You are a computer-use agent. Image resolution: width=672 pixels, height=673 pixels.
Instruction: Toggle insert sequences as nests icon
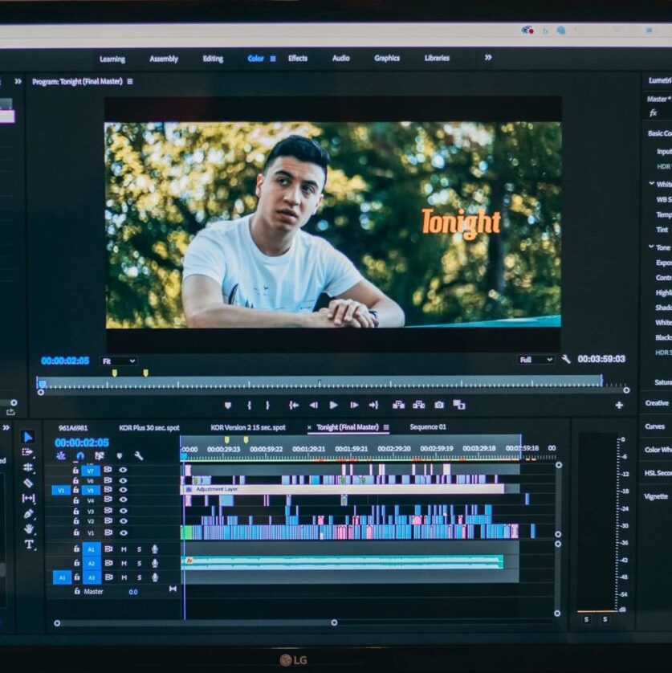pyautogui.click(x=60, y=456)
